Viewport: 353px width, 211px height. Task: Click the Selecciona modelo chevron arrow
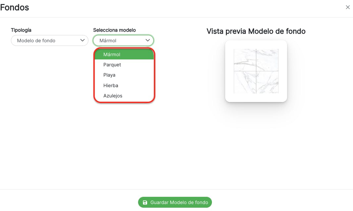click(x=148, y=40)
